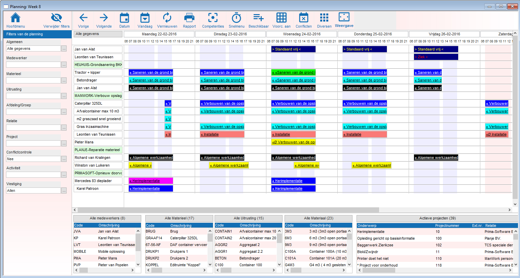Screen dimensions: 520x278
Task: Open Alle medewerkers (8) panel header
Action: 107,218
